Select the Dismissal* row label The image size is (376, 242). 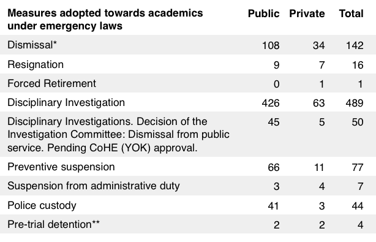click(32, 45)
